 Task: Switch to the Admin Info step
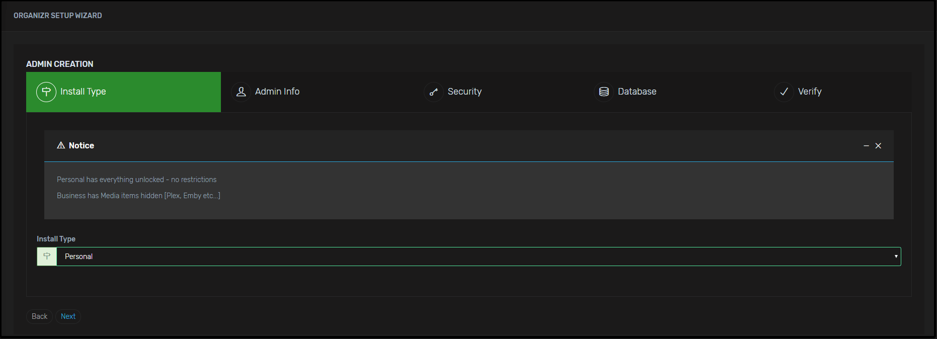point(277,92)
